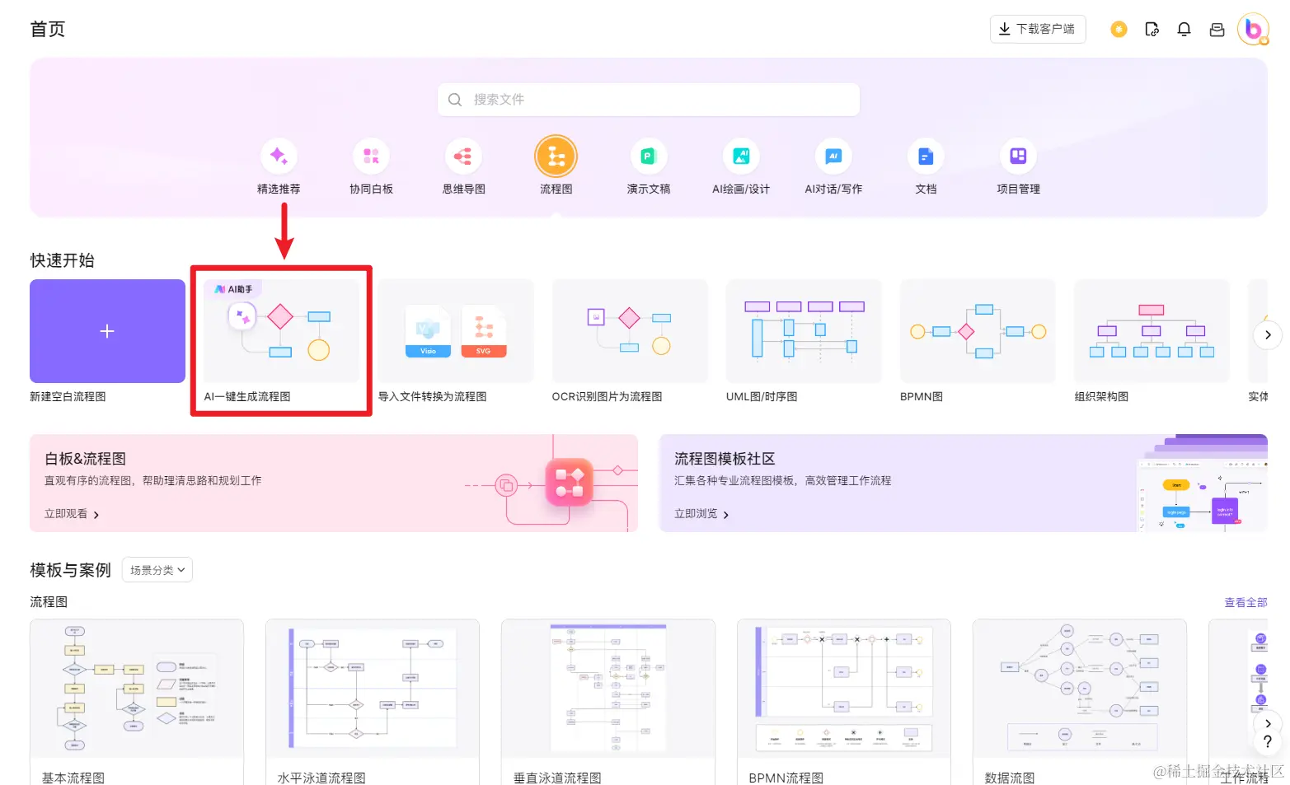Open the inbox tray icon in header
1290x785 pixels.
(1217, 30)
